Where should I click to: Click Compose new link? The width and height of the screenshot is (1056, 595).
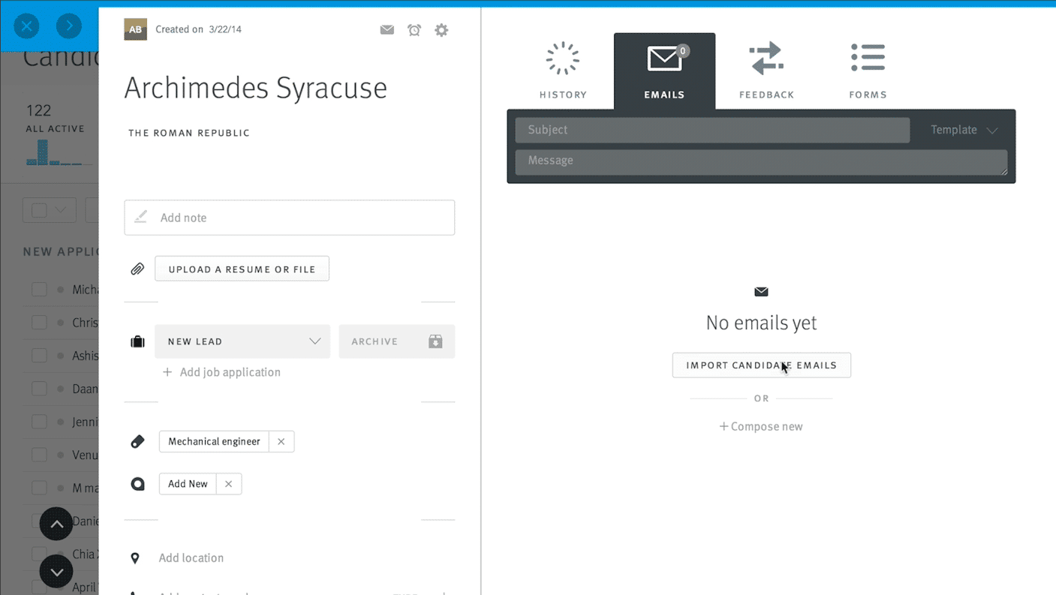click(761, 426)
